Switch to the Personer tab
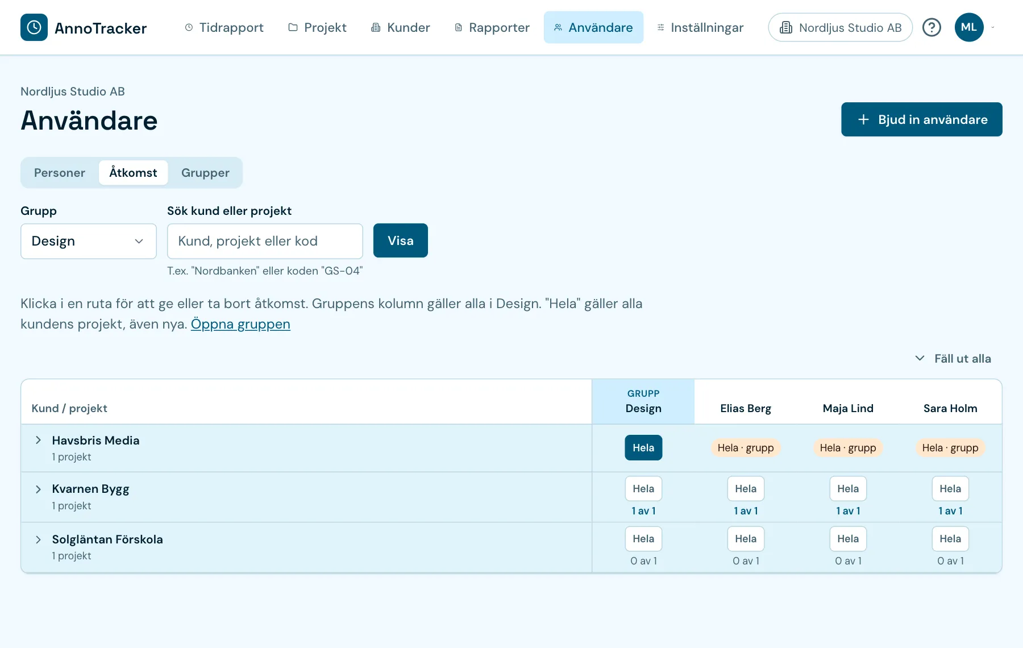This screenshot has width=1023, height=648. (x=60, y=173)
